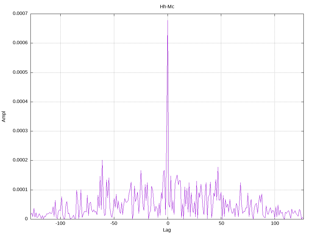Click the 0.0001 y-axis tick label
Screen dimensions: 312x234
click(20, 190)
